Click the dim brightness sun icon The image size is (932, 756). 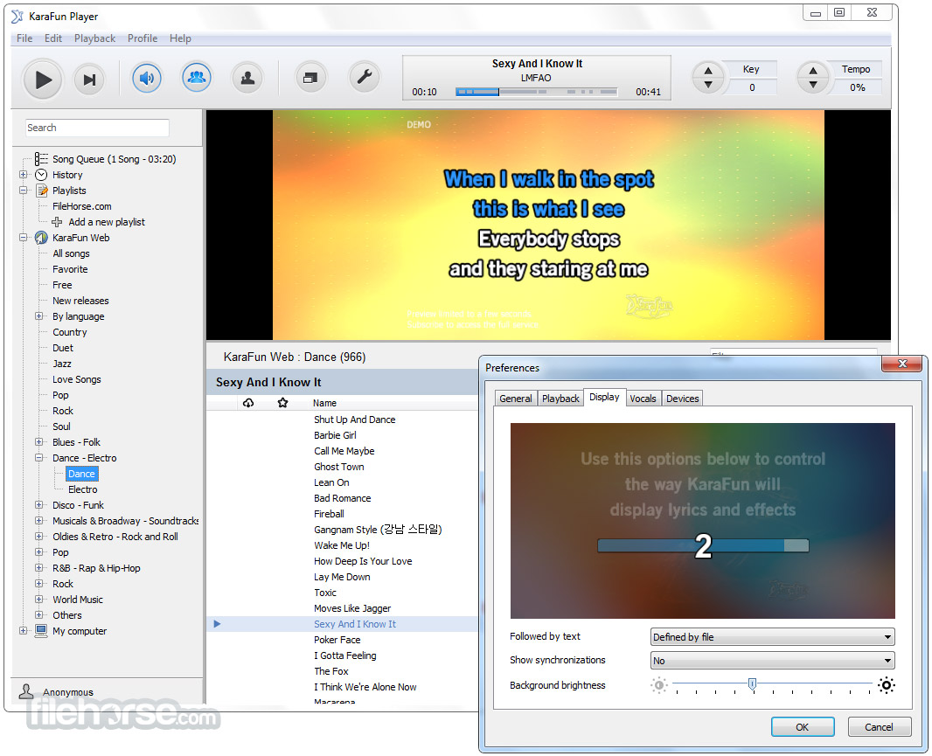click(658, 685)
